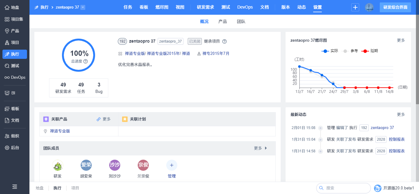419x194 pixels.
Task: Open the 研发需求 tab
Action: click(206, 7)
